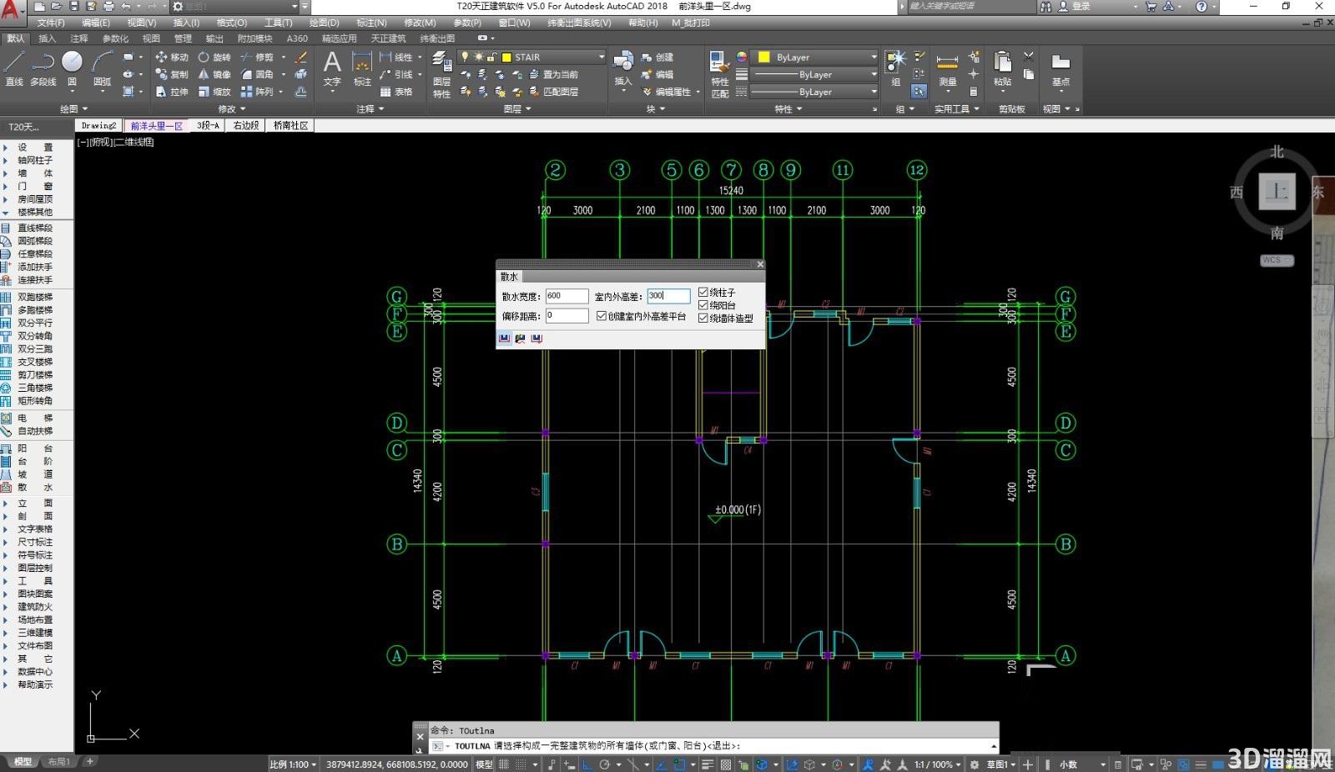The width and height of the screenshot is (1335, 772).
Task: Click the print icon in quick access toolbar
Action: coord(108,6)
